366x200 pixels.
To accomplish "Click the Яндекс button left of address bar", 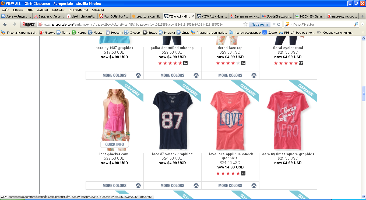I will (x=28, y=24).
